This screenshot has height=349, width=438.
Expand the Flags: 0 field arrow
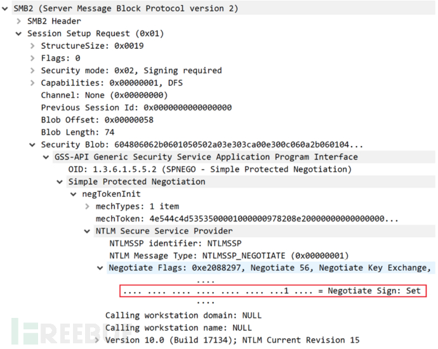[x=32, y=58]
